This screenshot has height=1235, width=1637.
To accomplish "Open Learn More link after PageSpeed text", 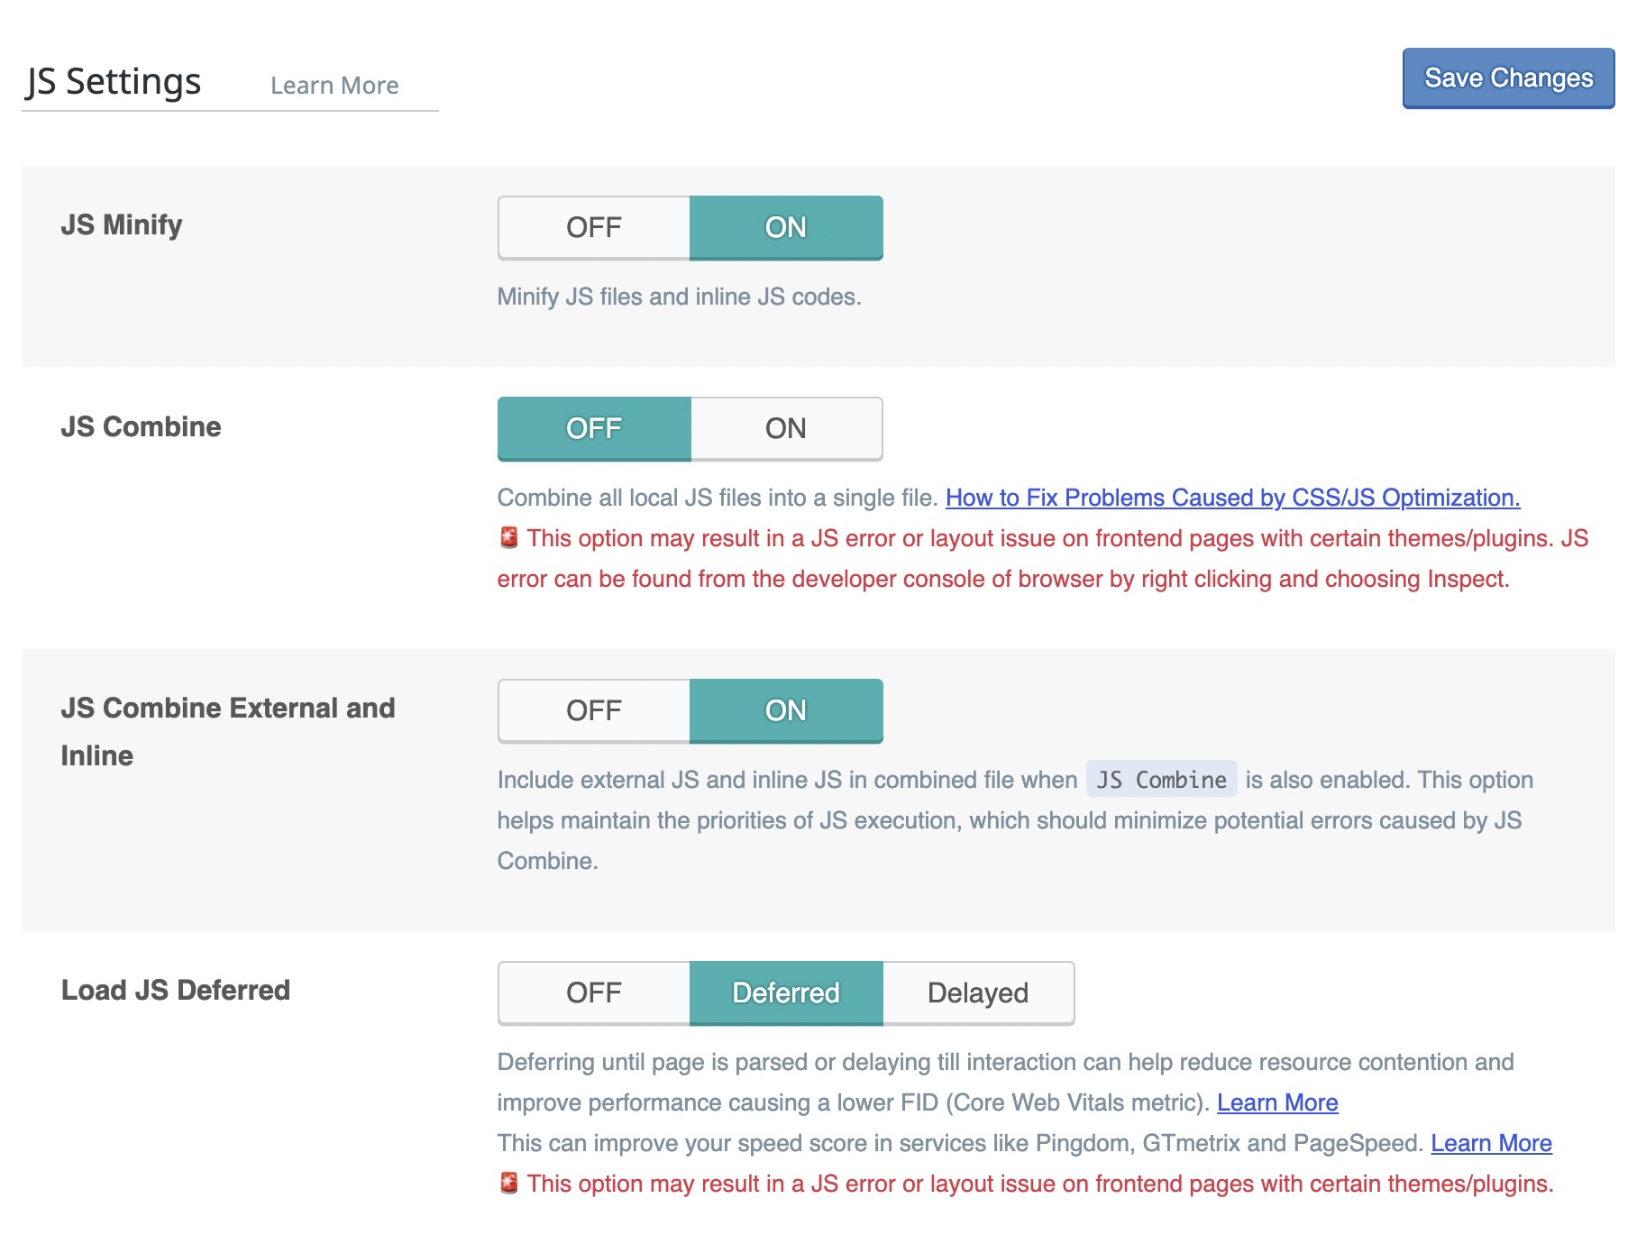I will (1491, 1143).
